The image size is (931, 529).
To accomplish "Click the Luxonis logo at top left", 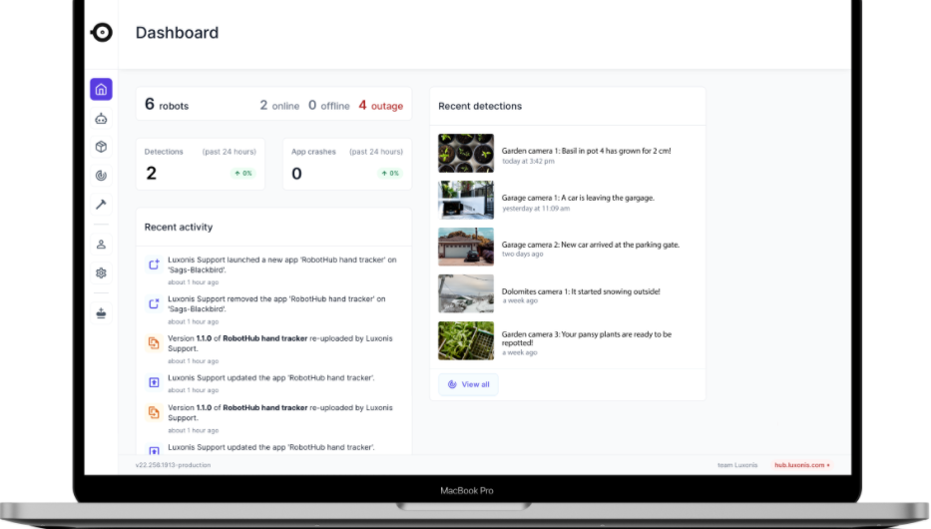I will pos(101,33).
